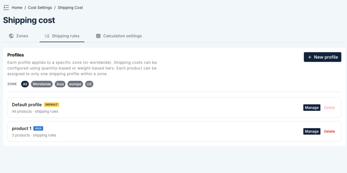Open Cost Settings breadcrumb link

click(x=40, y=7)
